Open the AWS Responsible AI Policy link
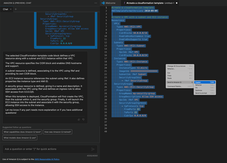The height and width of the screenshot is (163, 227). [47, 159]
